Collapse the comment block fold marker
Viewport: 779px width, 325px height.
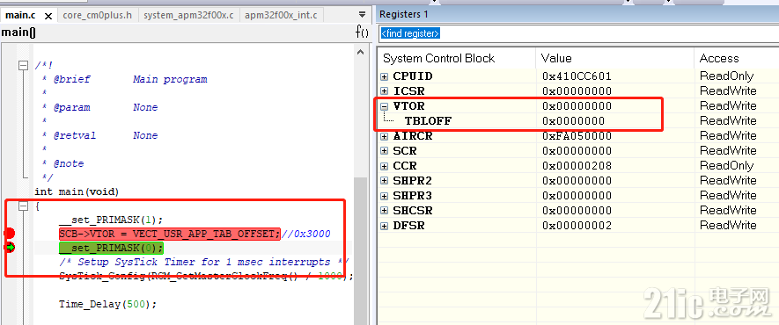point(23,65)
